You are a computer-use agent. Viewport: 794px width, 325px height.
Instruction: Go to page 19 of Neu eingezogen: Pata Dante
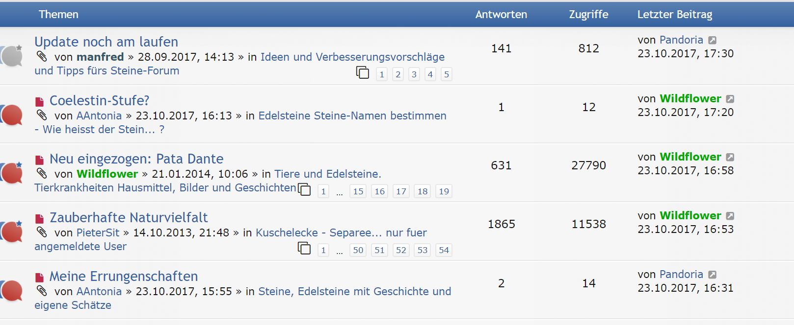(444, 191)
